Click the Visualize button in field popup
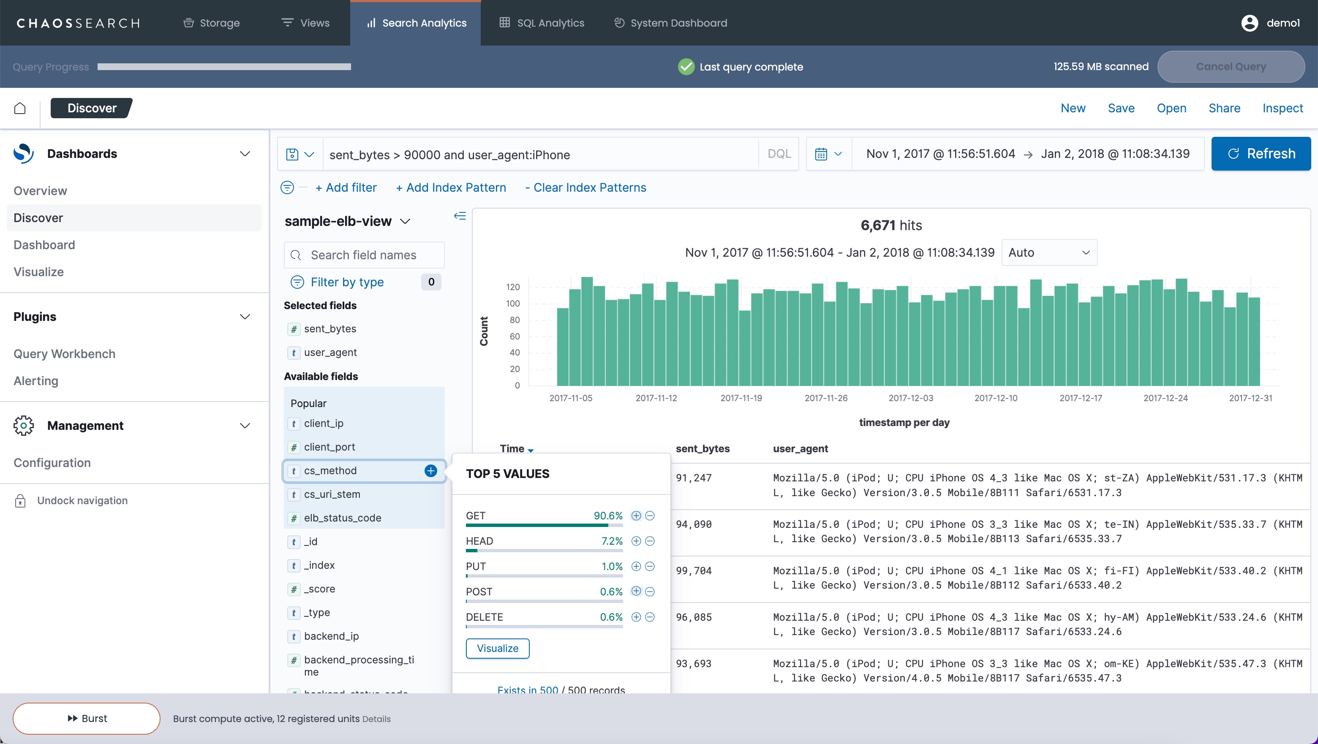 497,649
